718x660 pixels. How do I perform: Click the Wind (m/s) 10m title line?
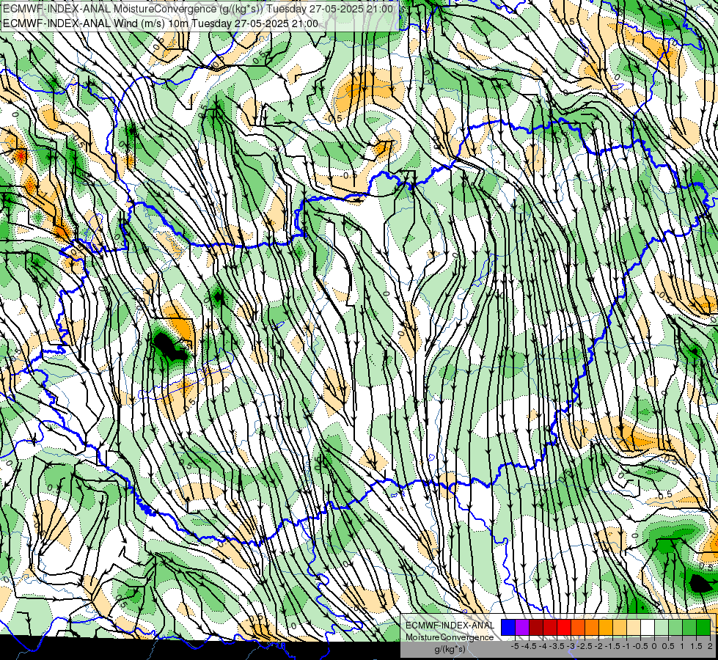pyautogui.click(x=160, y=23)
